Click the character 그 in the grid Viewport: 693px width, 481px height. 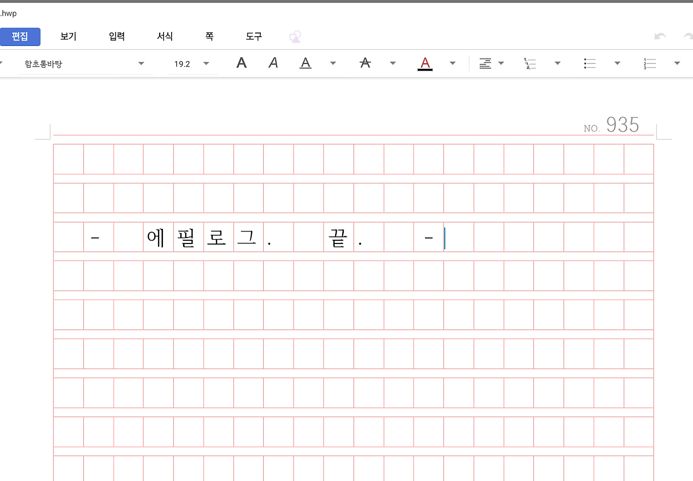246,238
